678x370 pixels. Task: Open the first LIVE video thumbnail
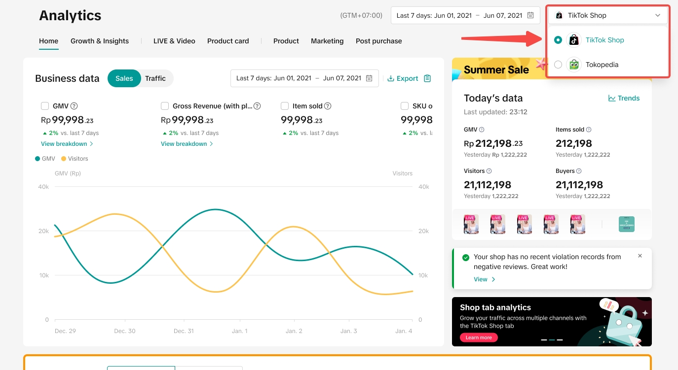(x=471, y=224)
